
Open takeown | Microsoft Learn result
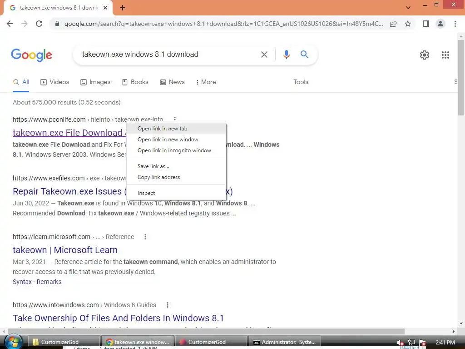click(65, 250)
